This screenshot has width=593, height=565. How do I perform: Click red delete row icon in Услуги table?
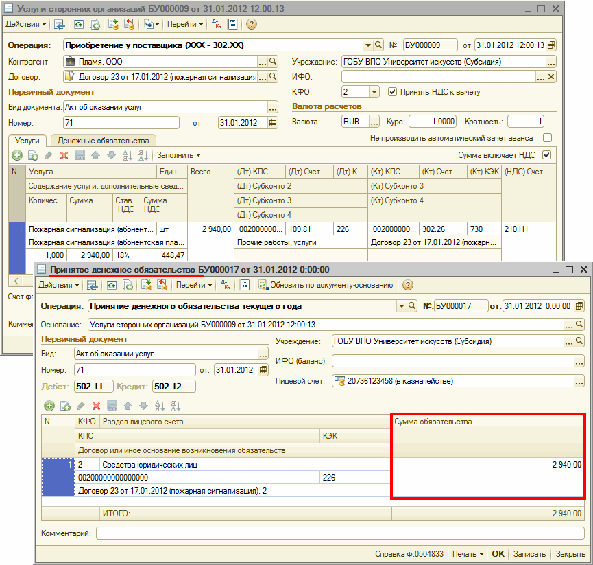tap(64, 155)
